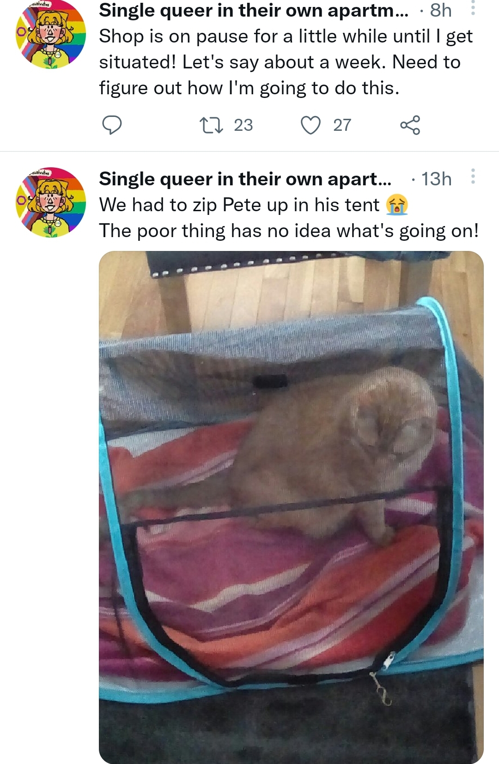Open more options for the 8h tweet
The width and height of the screenshot is (499, 764).
coord(473,8)
